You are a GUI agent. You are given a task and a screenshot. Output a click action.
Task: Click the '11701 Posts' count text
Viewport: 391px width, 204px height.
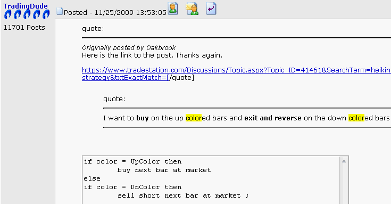[24, 28]
